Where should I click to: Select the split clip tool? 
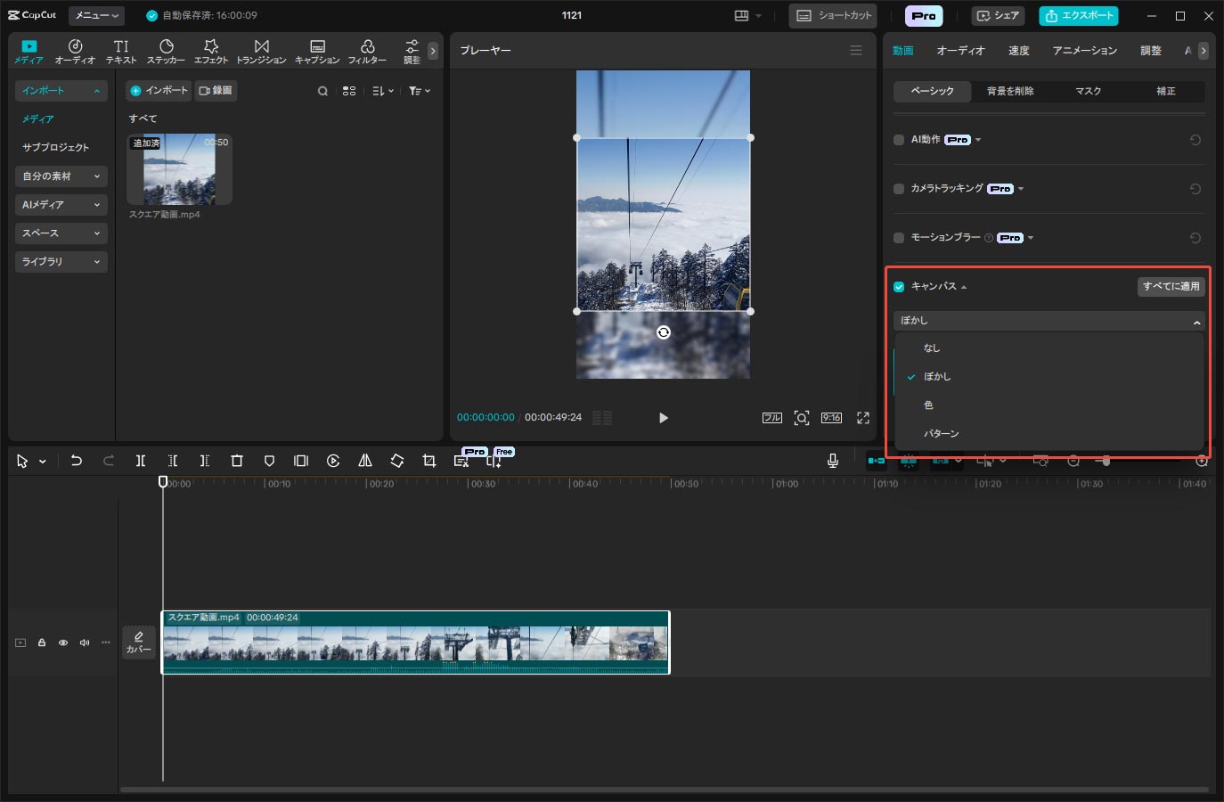tap(140, 461)
